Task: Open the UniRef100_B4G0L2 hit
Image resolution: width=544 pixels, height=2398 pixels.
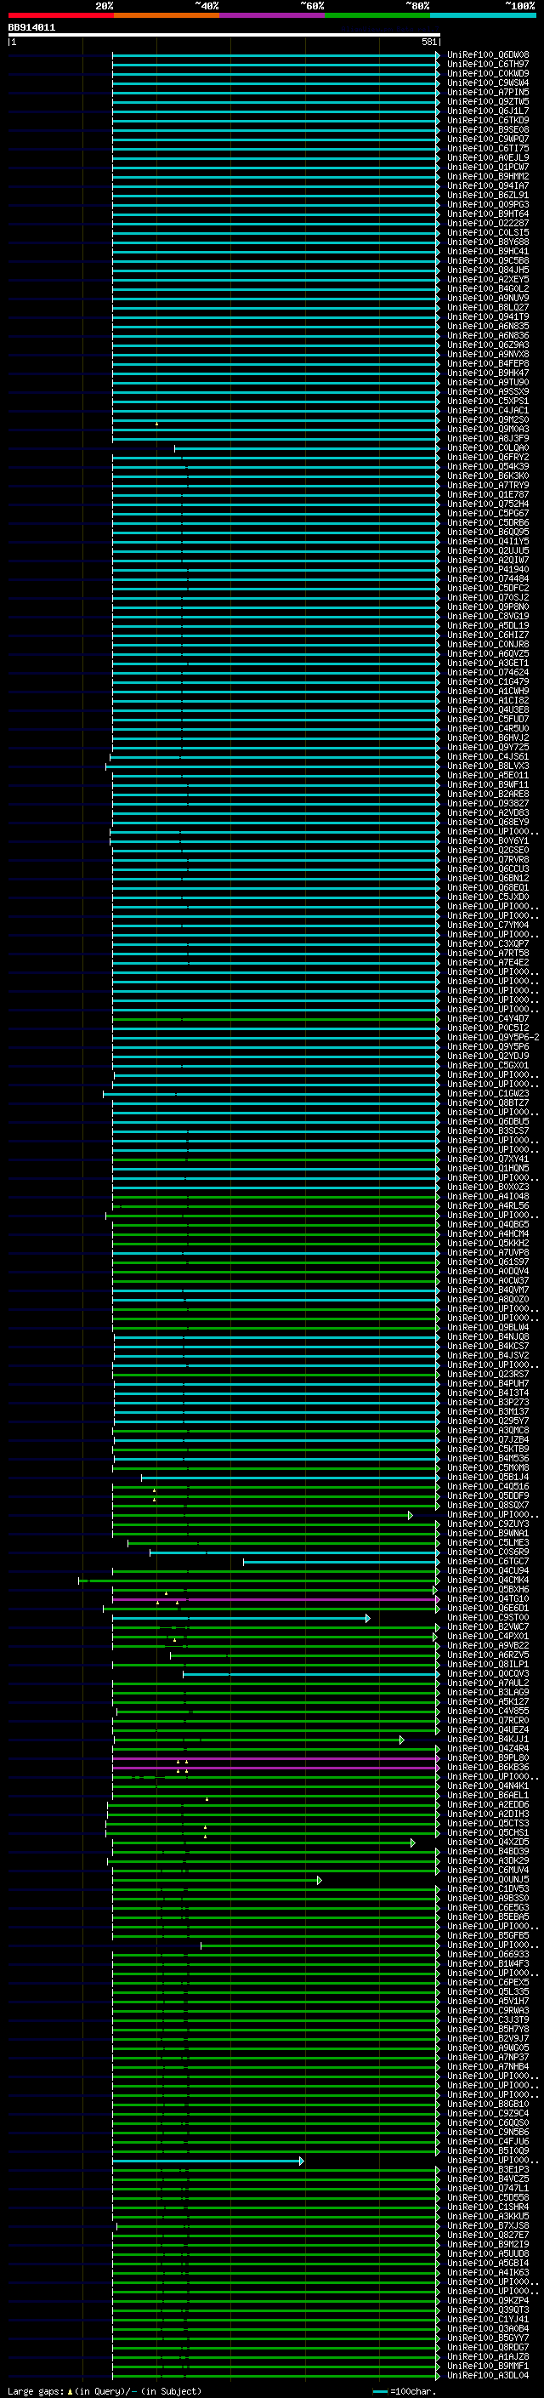Action: pos(487,288)
